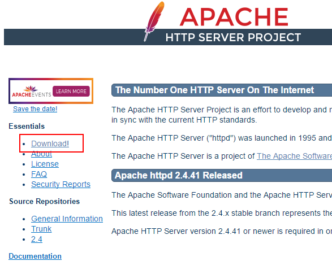Click the Essentials section heading
This screenshot has width=332, height=261.
pos(27,127)
